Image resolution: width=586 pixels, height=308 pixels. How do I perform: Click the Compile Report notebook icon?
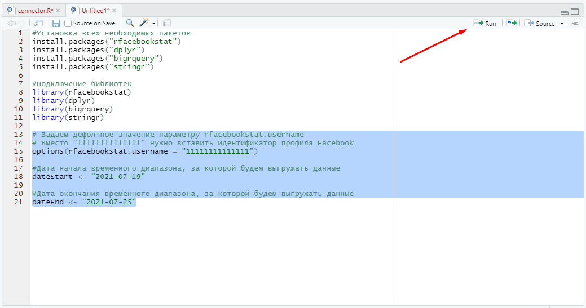(x=167, y=23)
